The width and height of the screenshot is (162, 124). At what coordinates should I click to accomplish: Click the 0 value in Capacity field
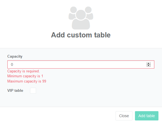[12, 64]
